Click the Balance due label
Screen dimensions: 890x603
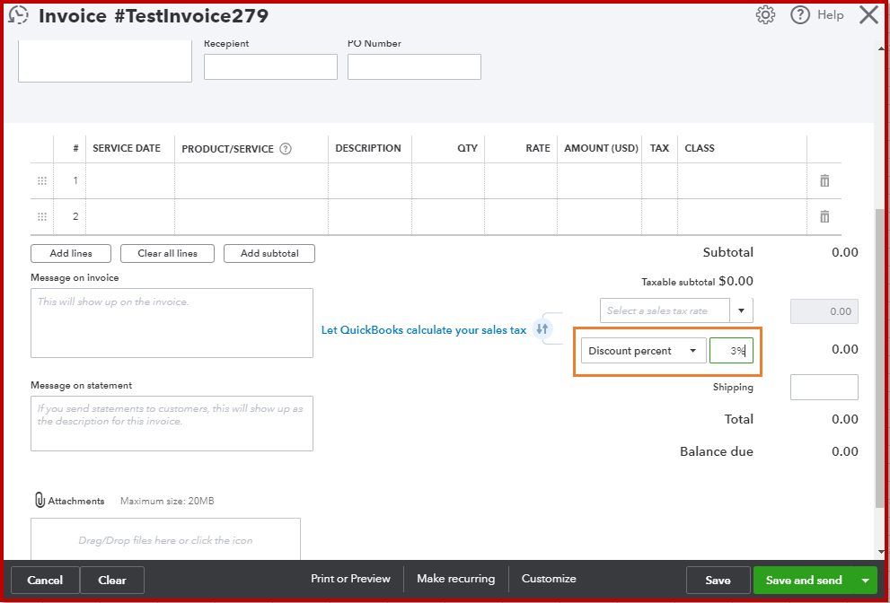(x=717, y=451)
